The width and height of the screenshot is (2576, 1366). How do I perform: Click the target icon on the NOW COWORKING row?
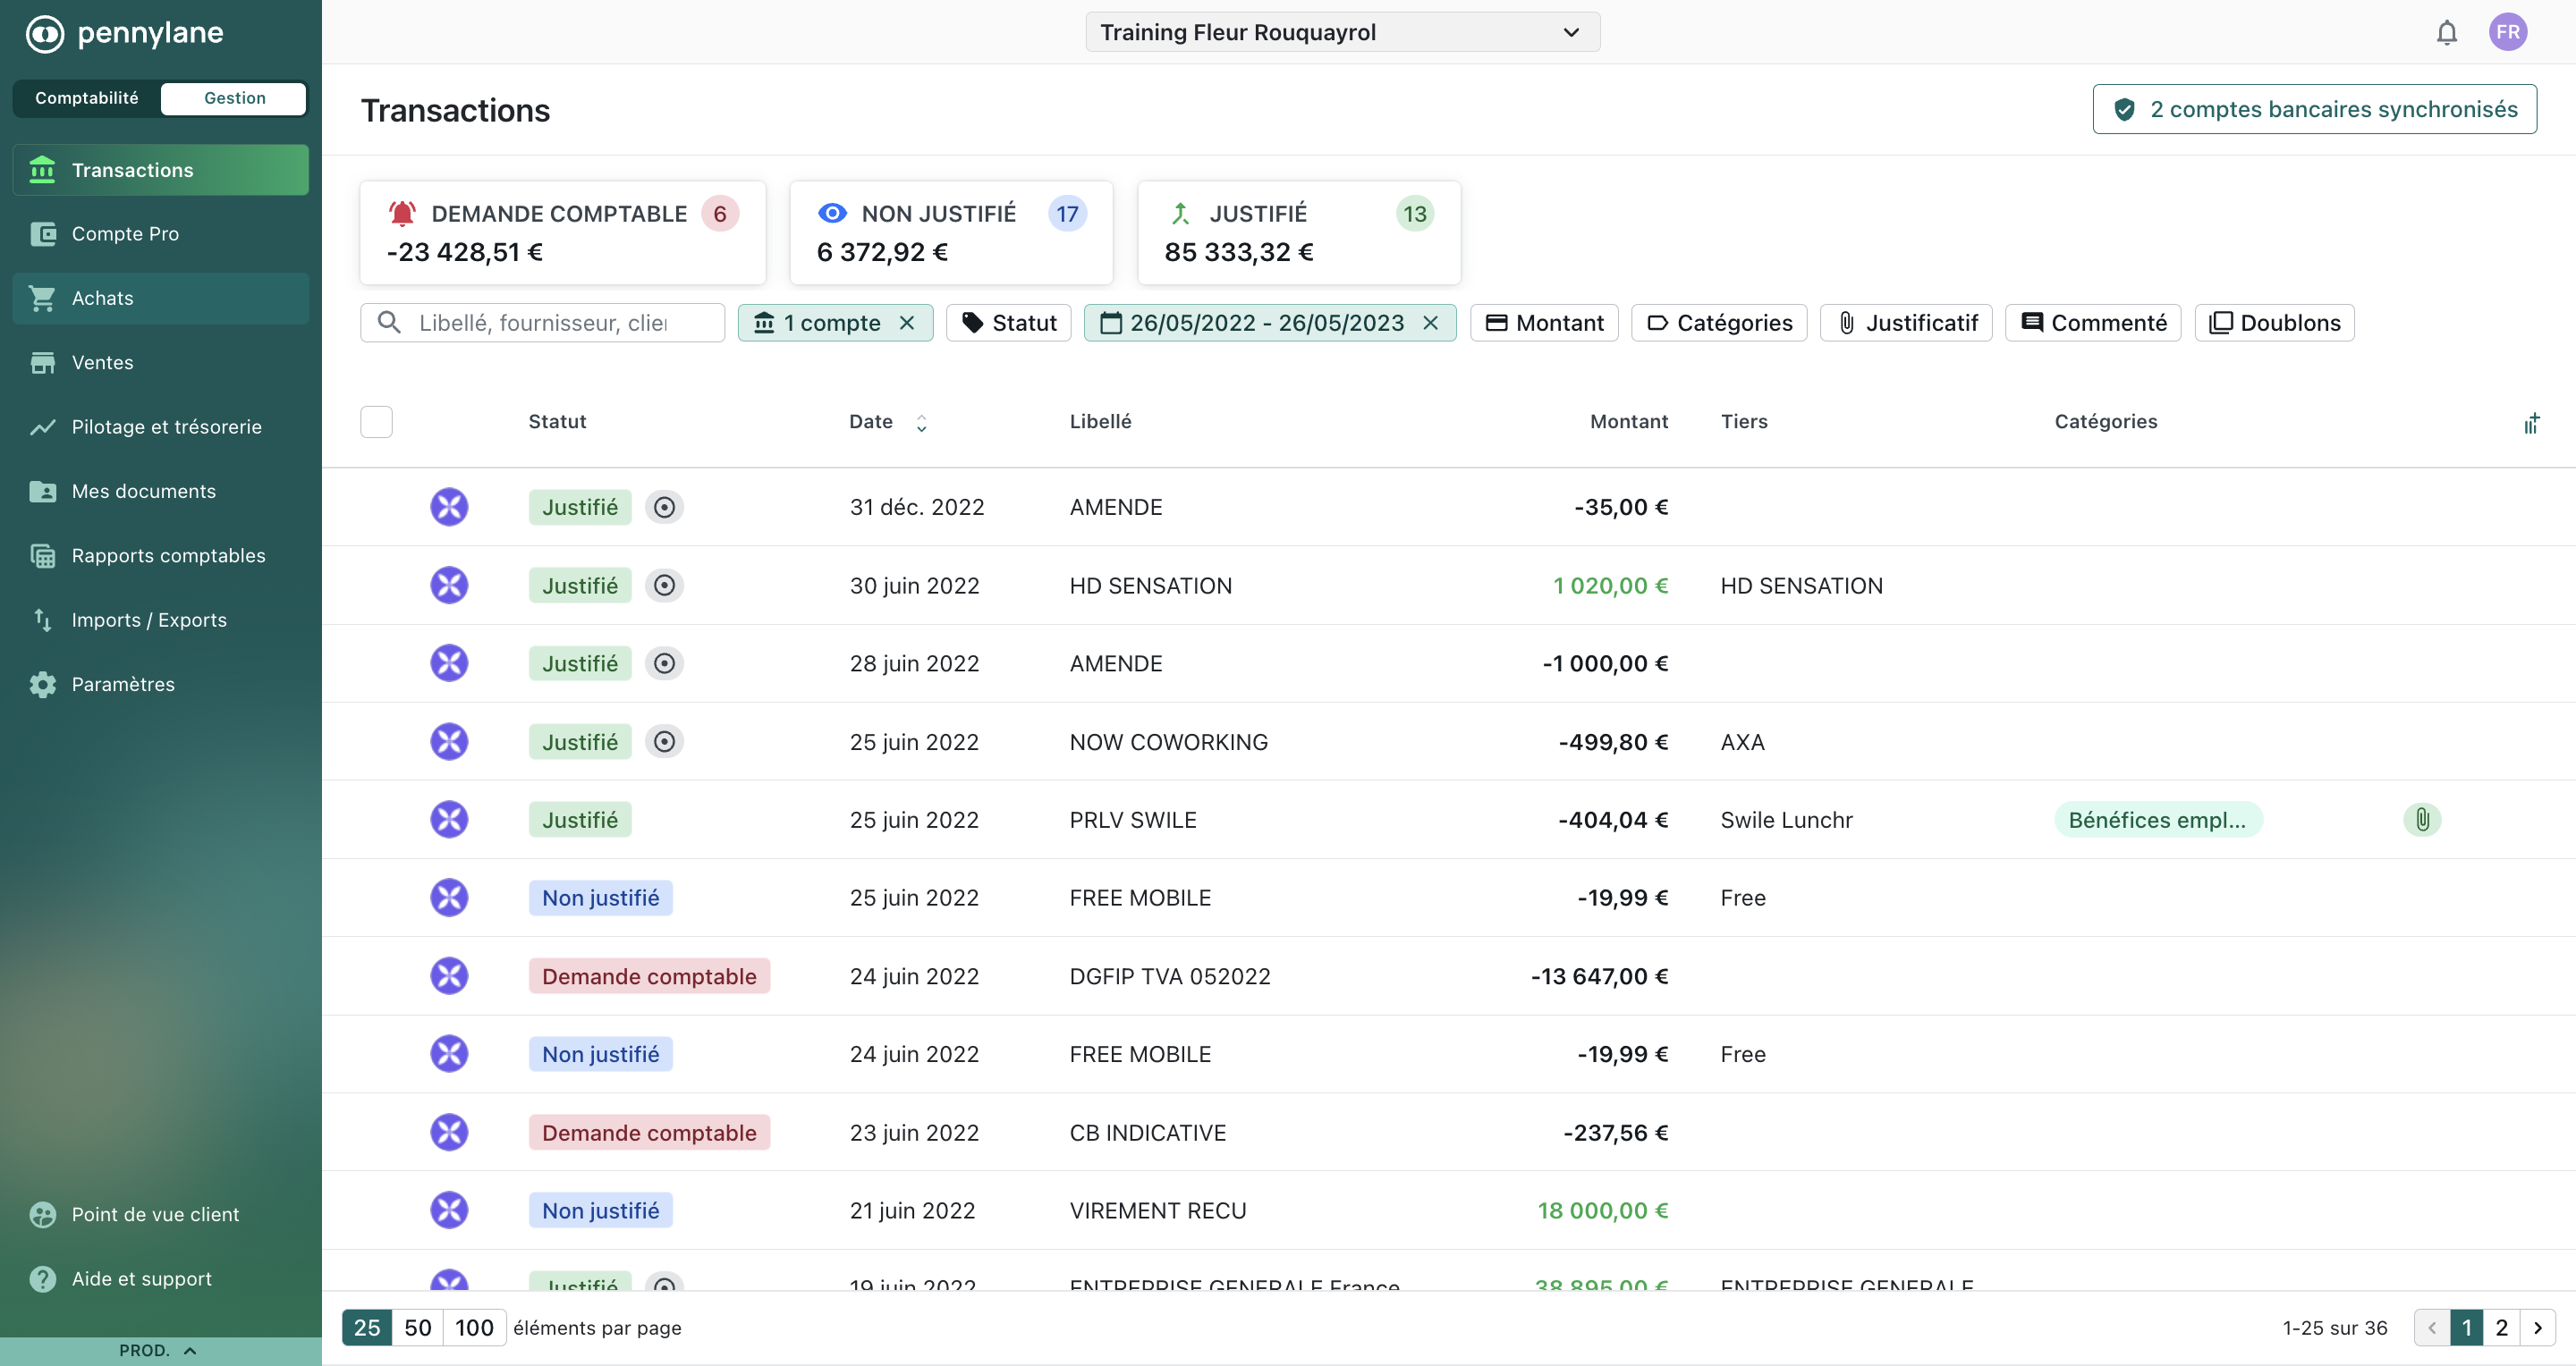coord(664,741)
